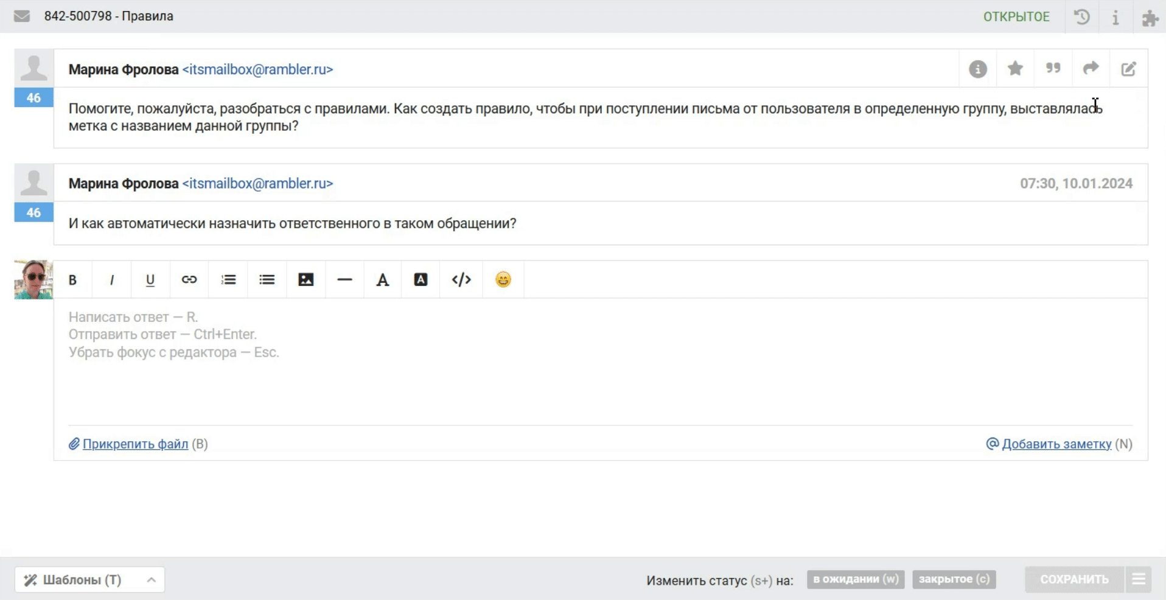Click sender name in second message header
Screen dimensions: 1166x600
(124, 183)
